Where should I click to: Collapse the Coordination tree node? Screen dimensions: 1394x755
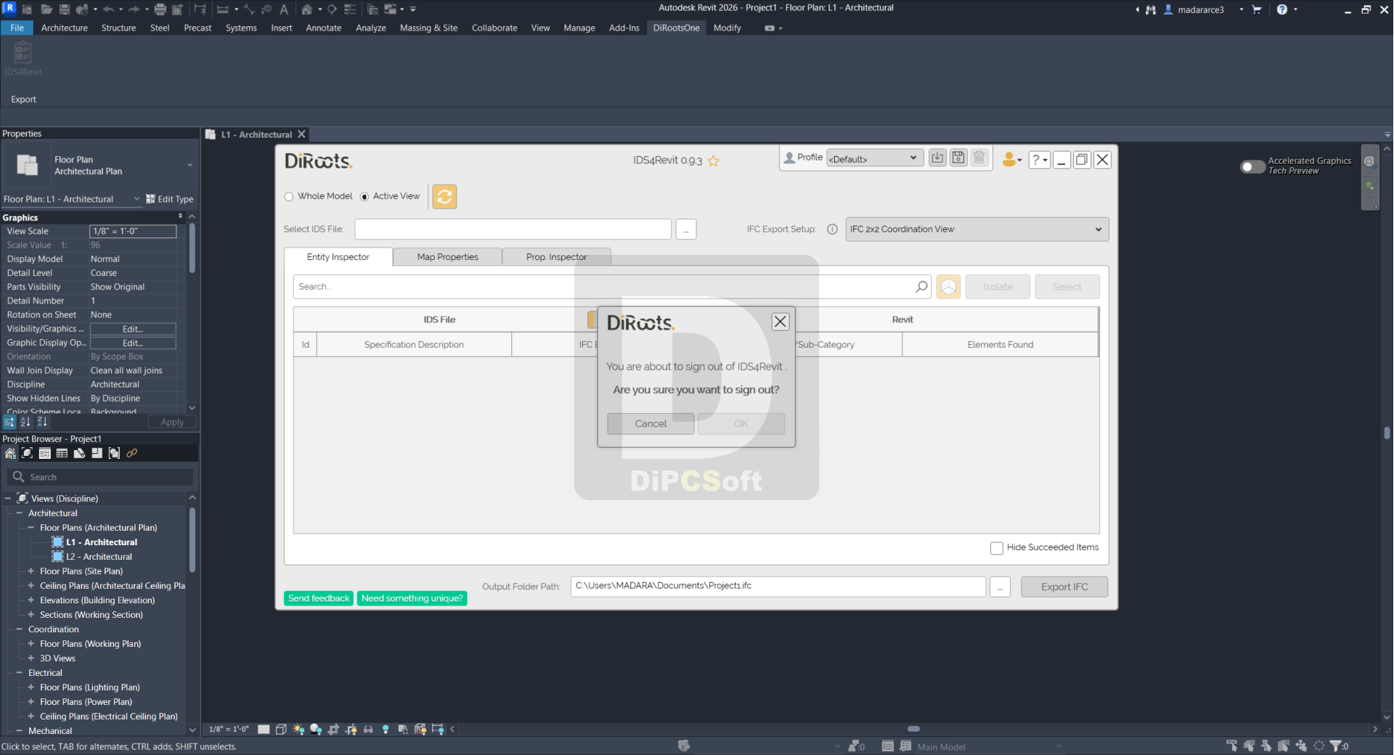[20, 629]
